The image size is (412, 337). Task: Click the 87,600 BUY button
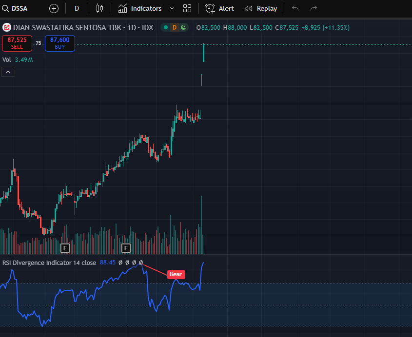click(60, 43)
